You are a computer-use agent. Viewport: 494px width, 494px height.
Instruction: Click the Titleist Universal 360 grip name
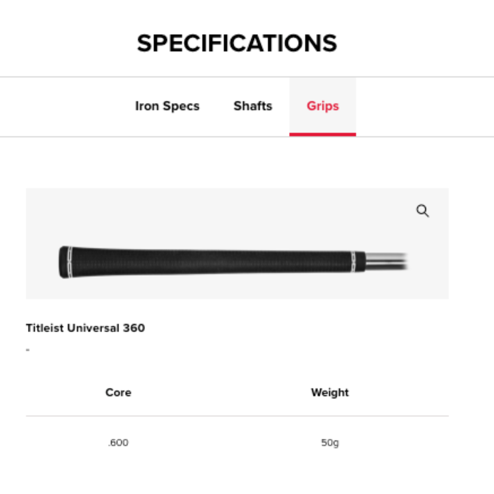click(x=86, y=328)
